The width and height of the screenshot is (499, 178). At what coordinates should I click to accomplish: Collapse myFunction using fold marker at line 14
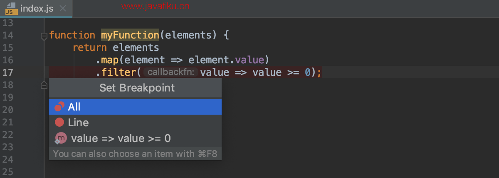[44, 36]
